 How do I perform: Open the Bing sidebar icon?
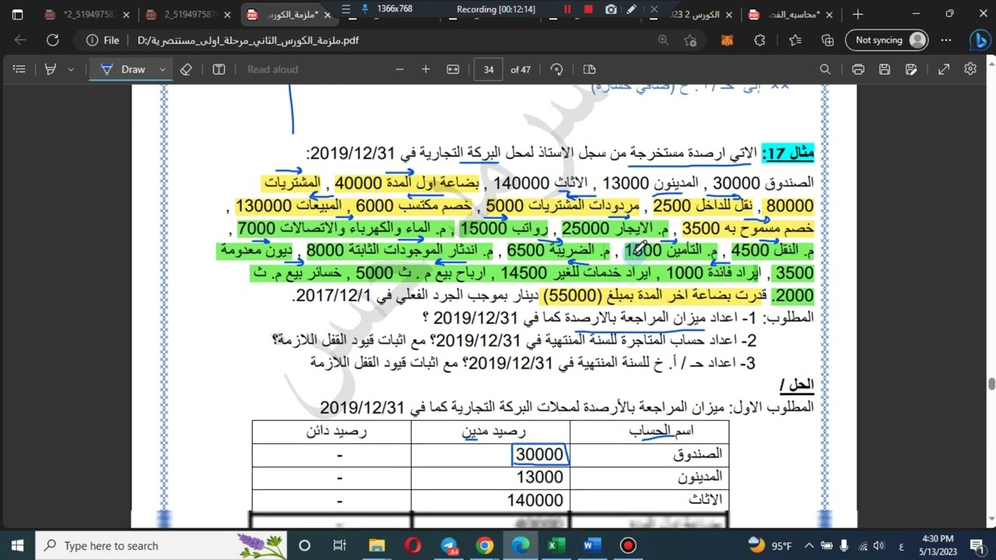[979, 40]
